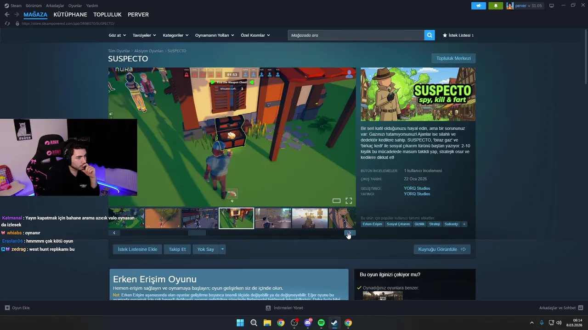Open İndirmeleri Yönet downloads
Viewport: 588px width, 330px height.
coord(285,308)
